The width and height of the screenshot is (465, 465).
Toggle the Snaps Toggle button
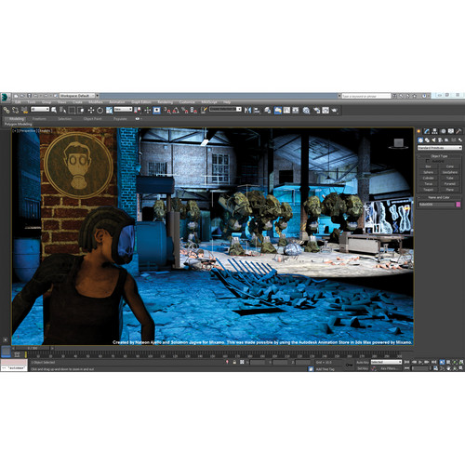[x=167, y=110]
